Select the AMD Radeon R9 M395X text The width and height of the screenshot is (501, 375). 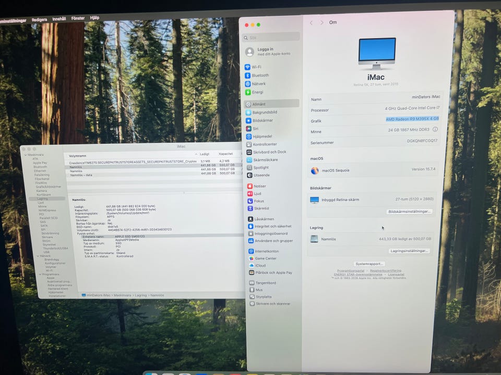point(412,119)
